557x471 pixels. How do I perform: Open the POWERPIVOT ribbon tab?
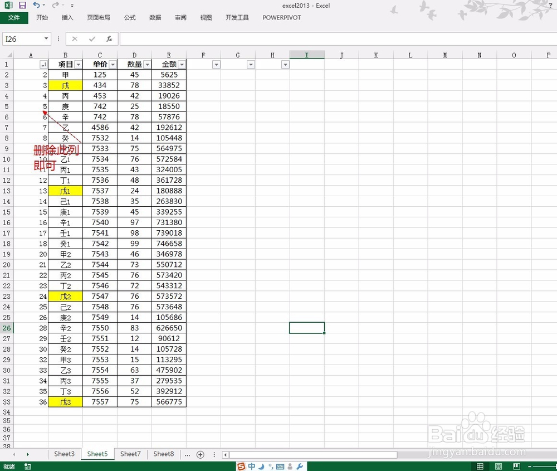pyautogui.click(x=282, y=17)
